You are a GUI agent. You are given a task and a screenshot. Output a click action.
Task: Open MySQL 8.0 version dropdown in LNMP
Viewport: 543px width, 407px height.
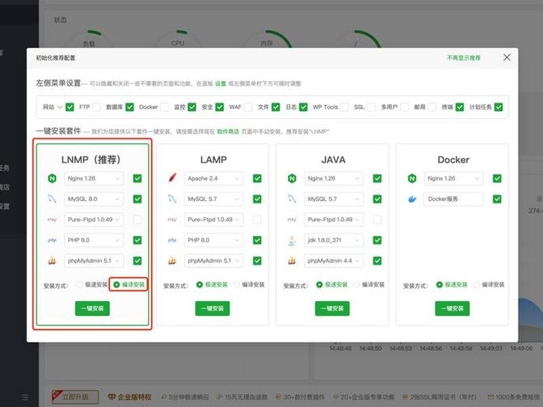point(94,199)
